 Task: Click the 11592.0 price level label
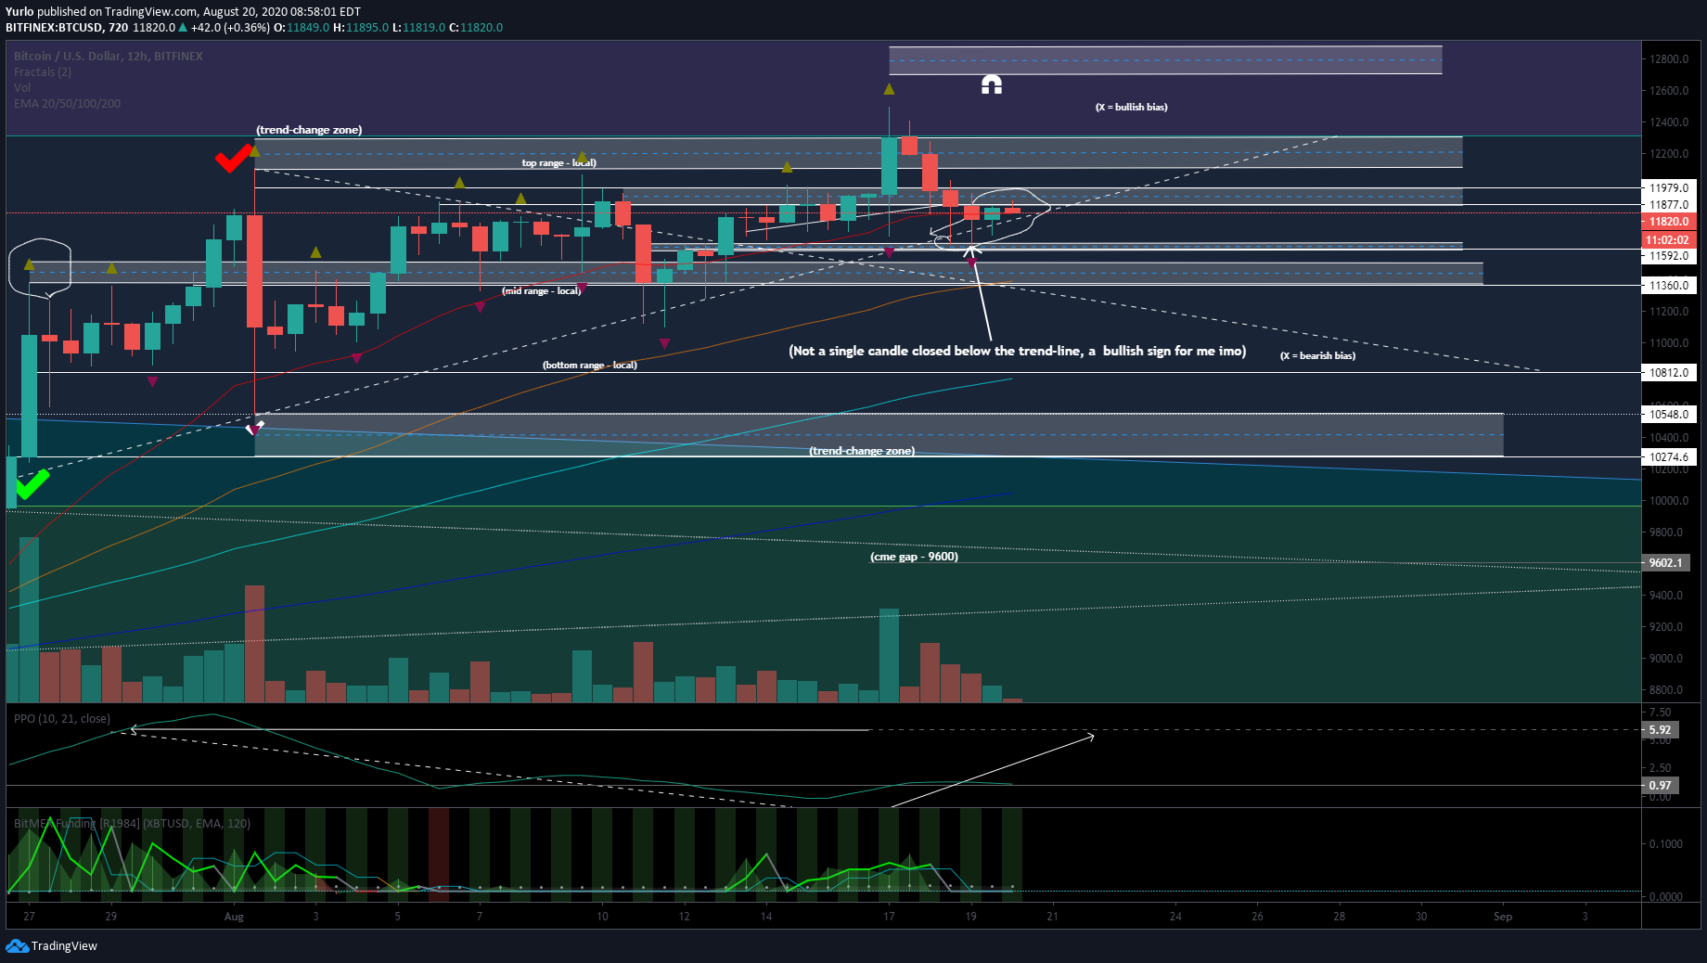pyautogui.click(x=1669, y=256)
